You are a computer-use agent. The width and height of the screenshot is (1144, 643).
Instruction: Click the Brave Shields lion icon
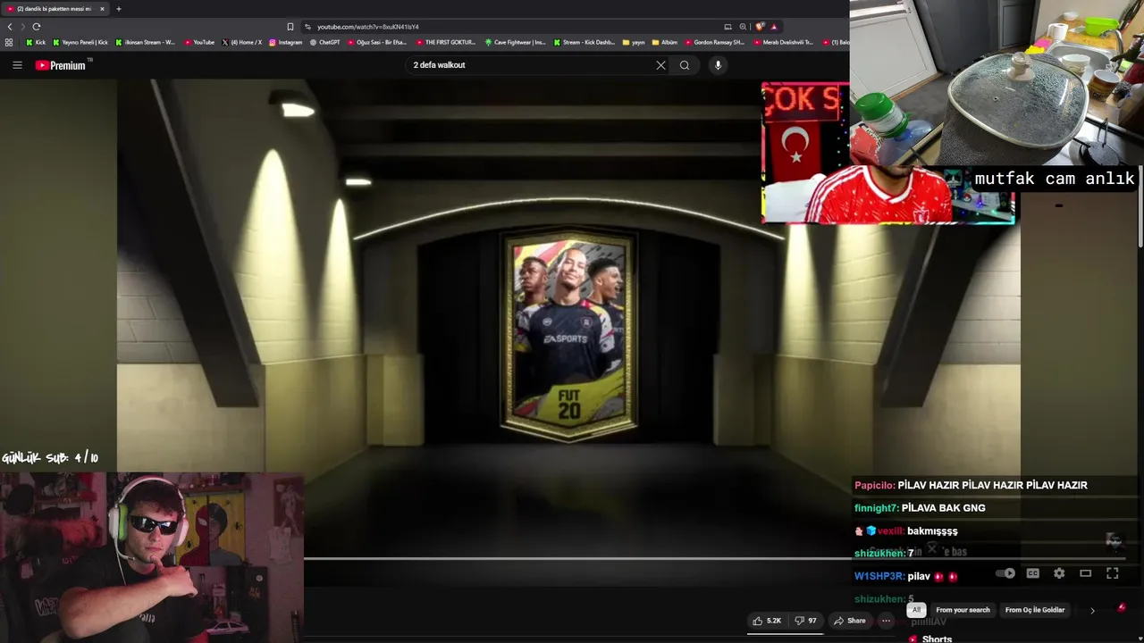(x=760, y=27)
